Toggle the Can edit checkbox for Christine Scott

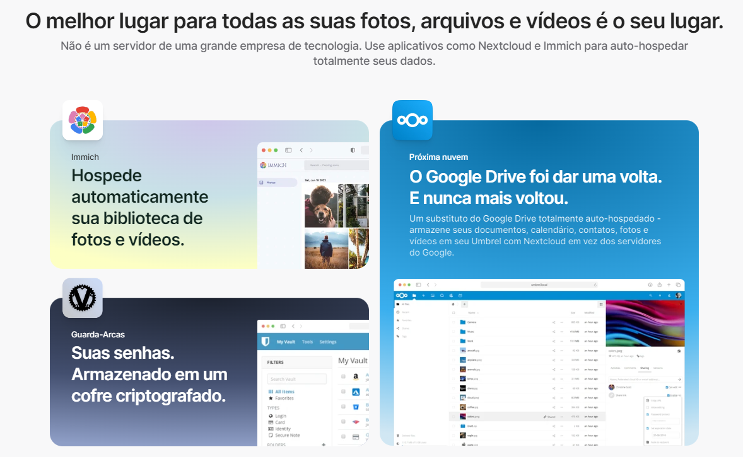pyautogui.click(x=667, y=387)
